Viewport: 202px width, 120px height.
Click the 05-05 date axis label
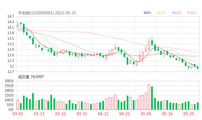146,114
